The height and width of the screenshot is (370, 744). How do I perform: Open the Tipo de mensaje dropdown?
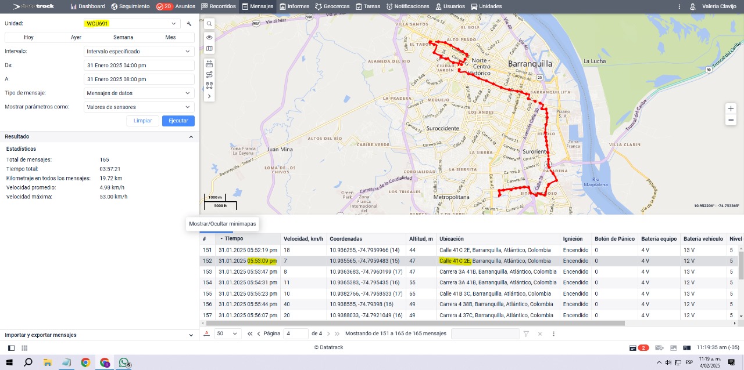click(139, 93)
